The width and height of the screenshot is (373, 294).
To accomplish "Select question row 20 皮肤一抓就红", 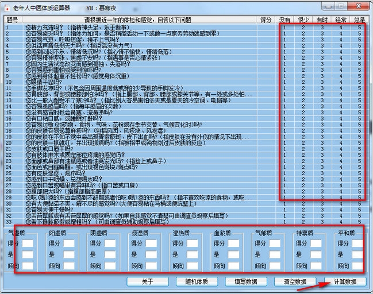I will point(186,143).
